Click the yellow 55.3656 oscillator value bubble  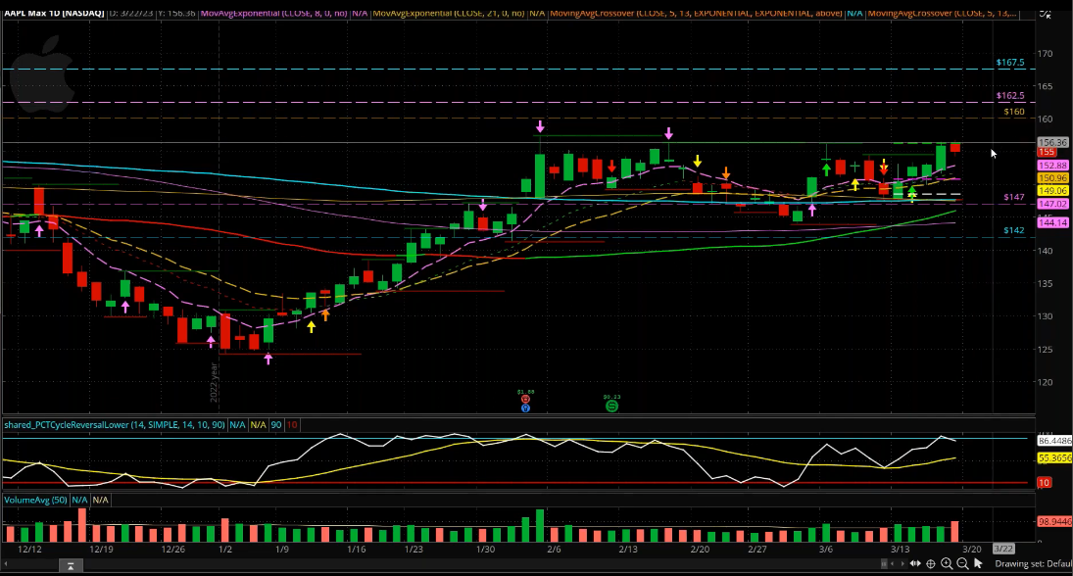(x=1054, y=458)
